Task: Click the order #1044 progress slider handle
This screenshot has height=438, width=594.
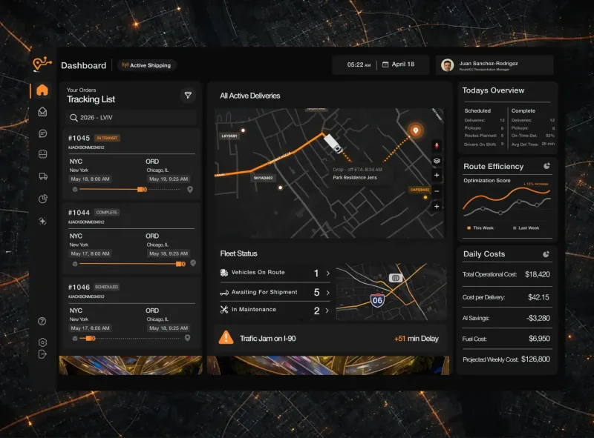Action: pyautogui.click(x=180, y=264)
